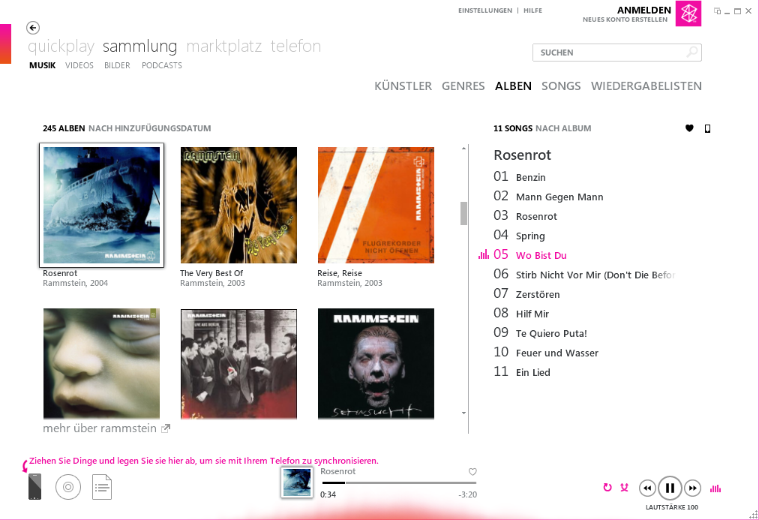Image resolution: width=759 pixels, height=520 pixels.
Task: Click the album list scrollbar thumb
Action: [x=463, y=214]
